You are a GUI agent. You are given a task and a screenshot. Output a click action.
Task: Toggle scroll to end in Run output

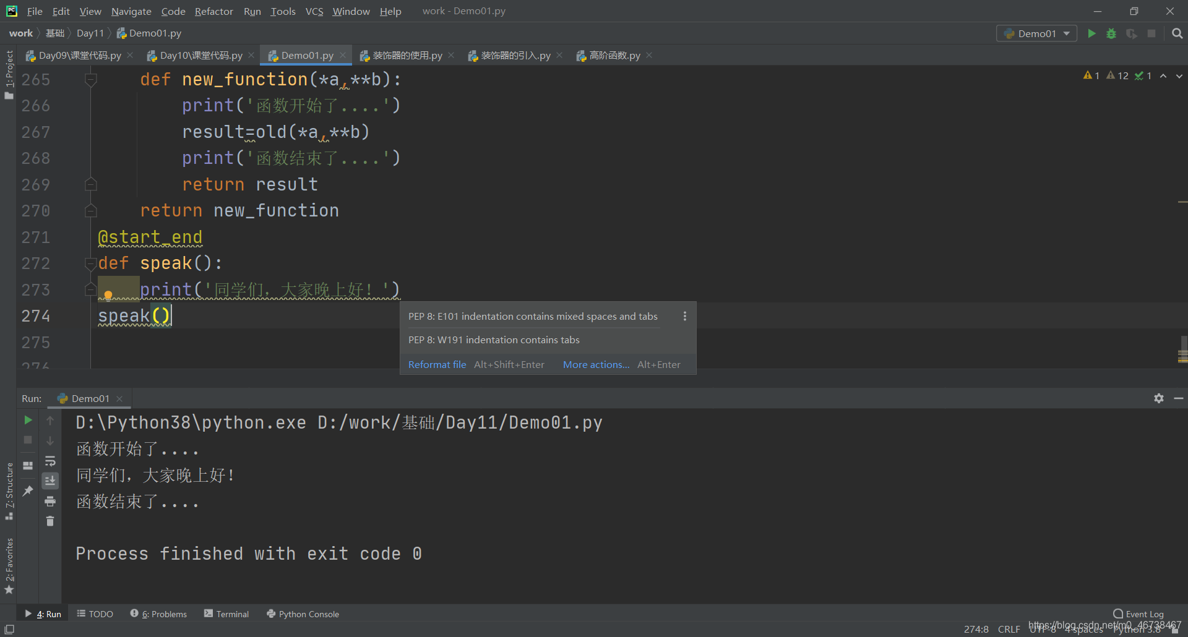coord(50,481)
